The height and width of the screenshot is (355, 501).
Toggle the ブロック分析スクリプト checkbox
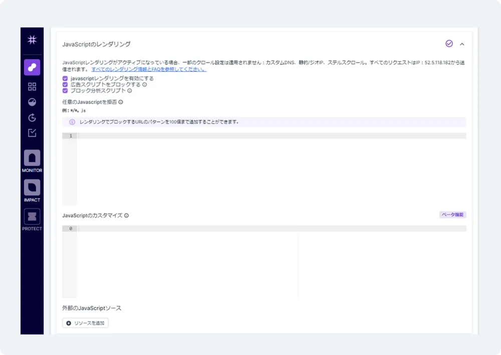click(x=65, y=91)
